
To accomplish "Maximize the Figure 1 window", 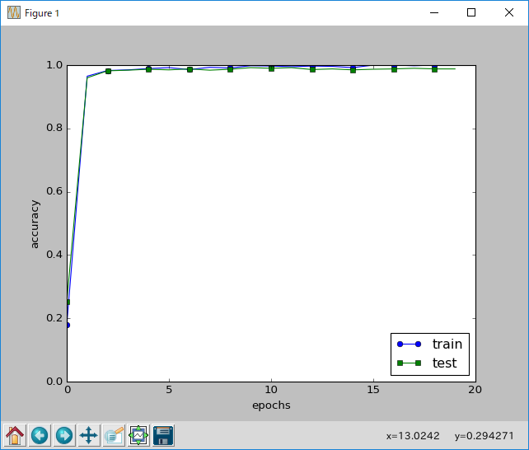I will [x=471, y=13].
